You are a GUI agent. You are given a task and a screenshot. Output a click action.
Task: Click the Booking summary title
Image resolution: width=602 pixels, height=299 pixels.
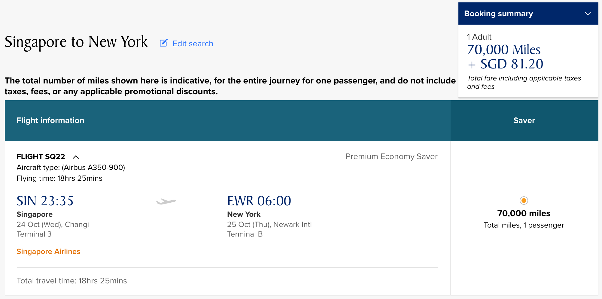(498, 14)
